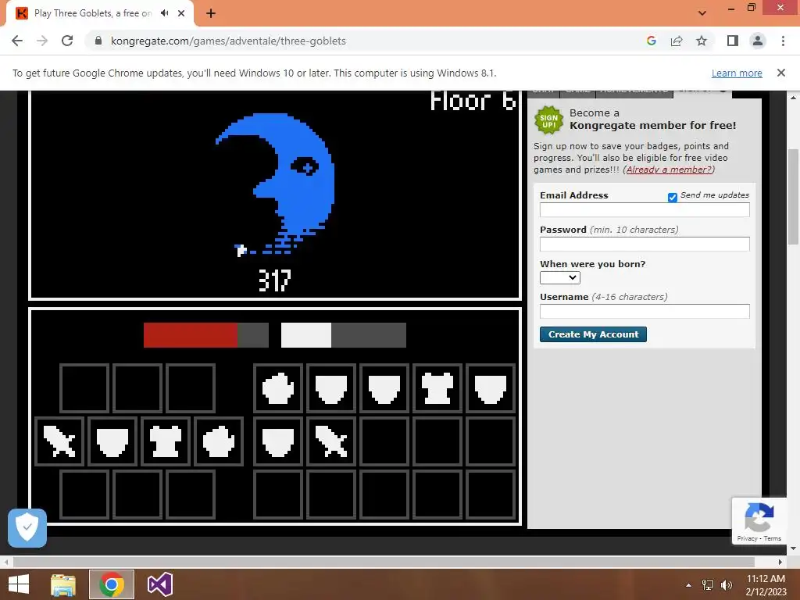Image resolution: width=800 pixels, height=600 pixels.
Task: Go back to the previous page
Action: coord(17,41)
